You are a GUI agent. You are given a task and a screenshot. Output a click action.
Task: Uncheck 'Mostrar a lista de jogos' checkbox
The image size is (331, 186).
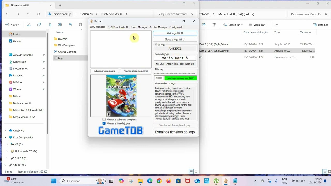pyautogui.click(x=104, y=123)
